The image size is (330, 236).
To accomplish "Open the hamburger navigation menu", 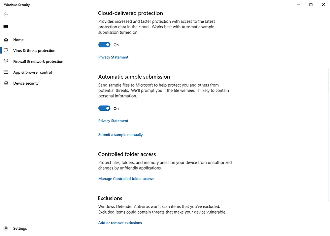I will pyautogui.click(x=6, y=26).
